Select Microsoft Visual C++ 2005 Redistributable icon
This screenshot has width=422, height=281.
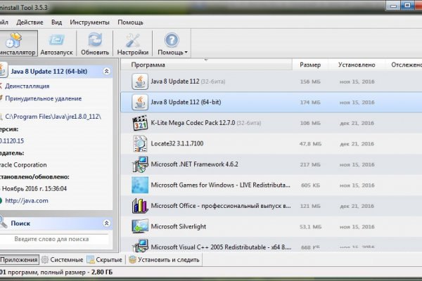[x=140, y=246]
